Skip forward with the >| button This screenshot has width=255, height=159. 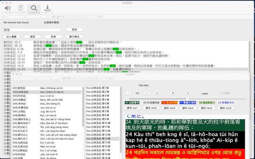pyautogui.click(x=187, y=93)
